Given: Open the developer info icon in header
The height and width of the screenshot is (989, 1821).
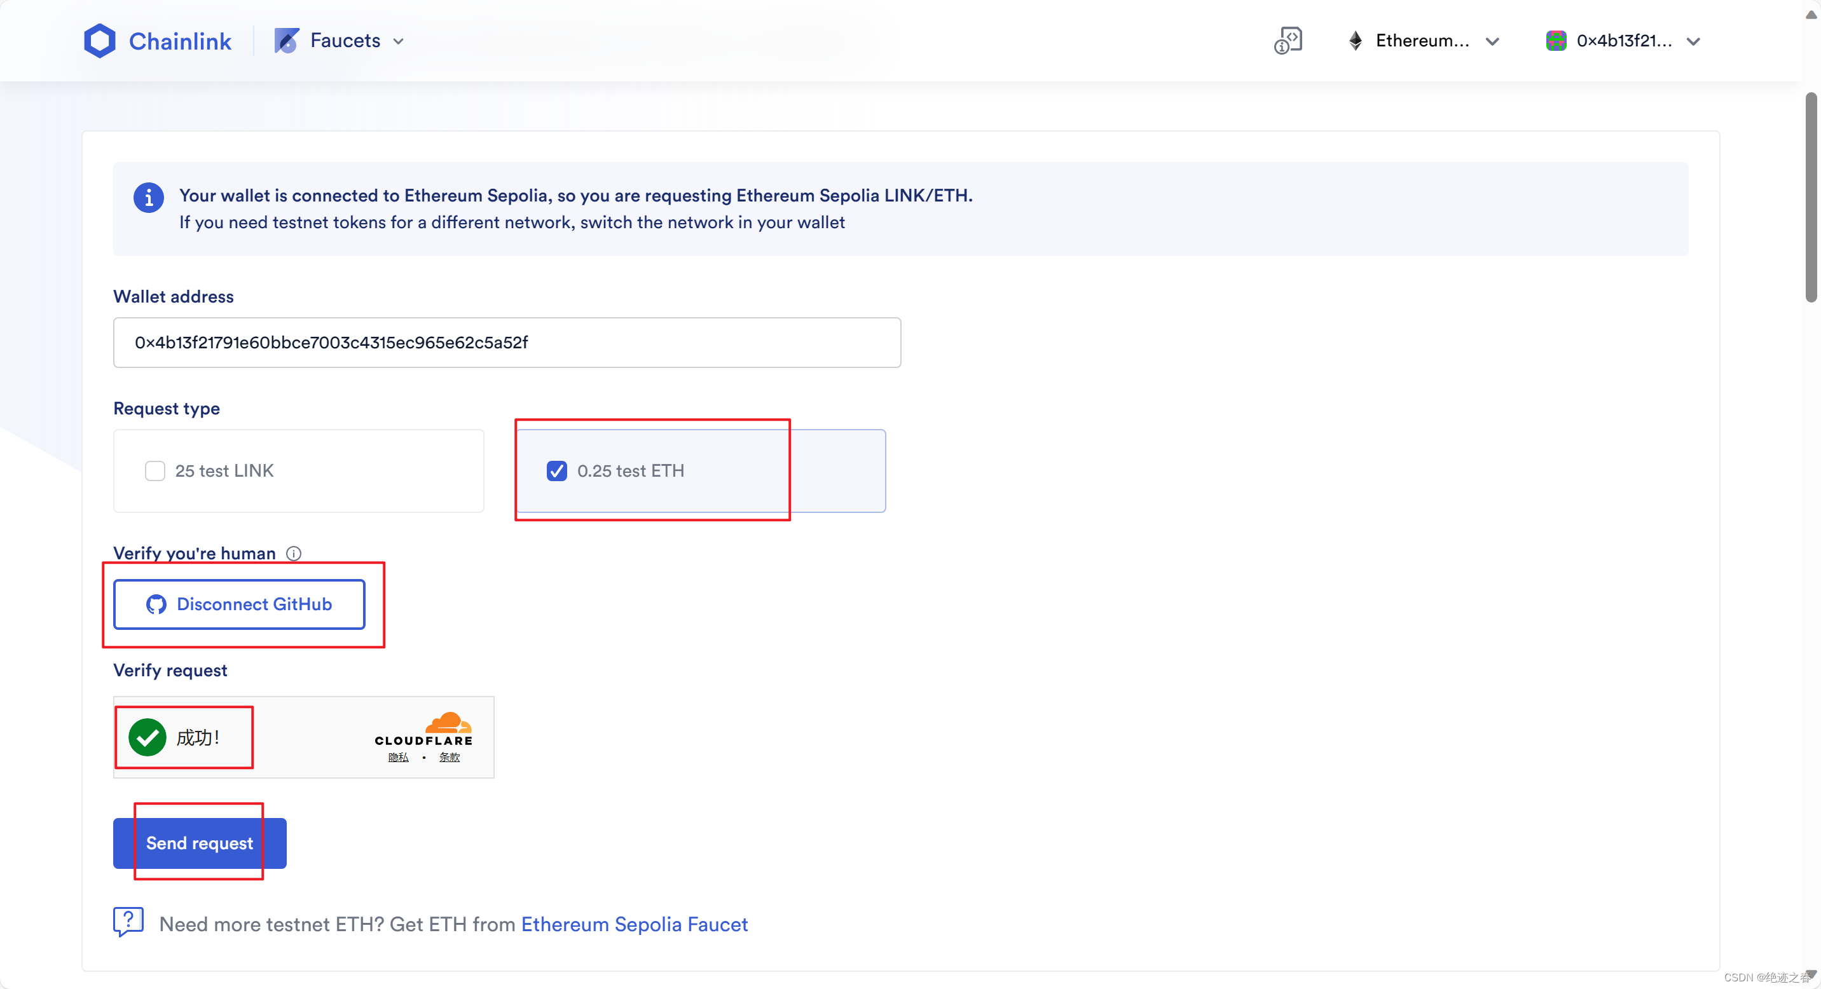Looking at the screenshot, I should [1288, 41].
